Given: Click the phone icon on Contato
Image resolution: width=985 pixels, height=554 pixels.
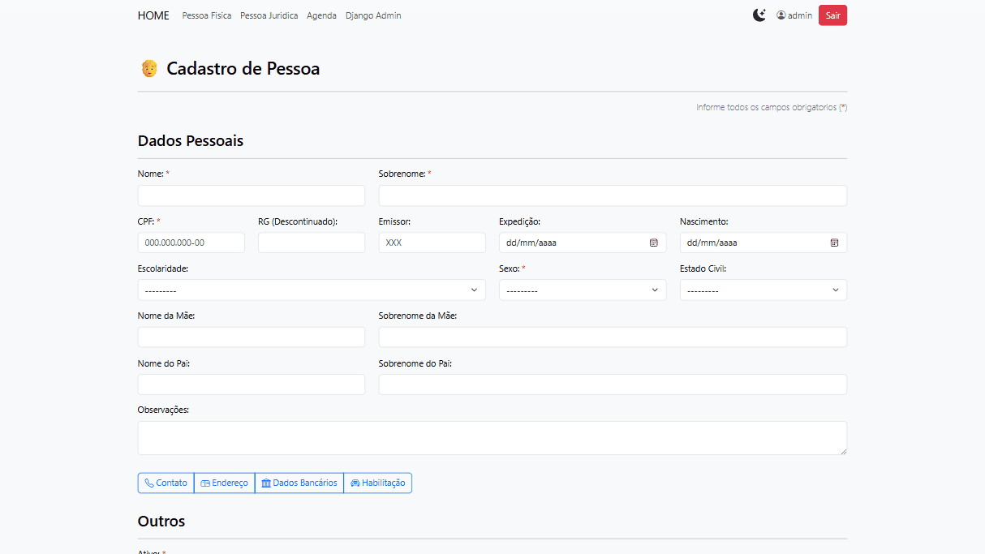Looking at the screenshot, I should (149, 483).
